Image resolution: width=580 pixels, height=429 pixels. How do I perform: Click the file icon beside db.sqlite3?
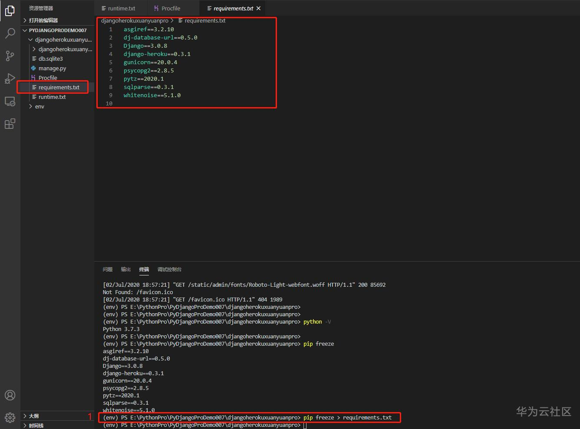[x=34, y=59]
